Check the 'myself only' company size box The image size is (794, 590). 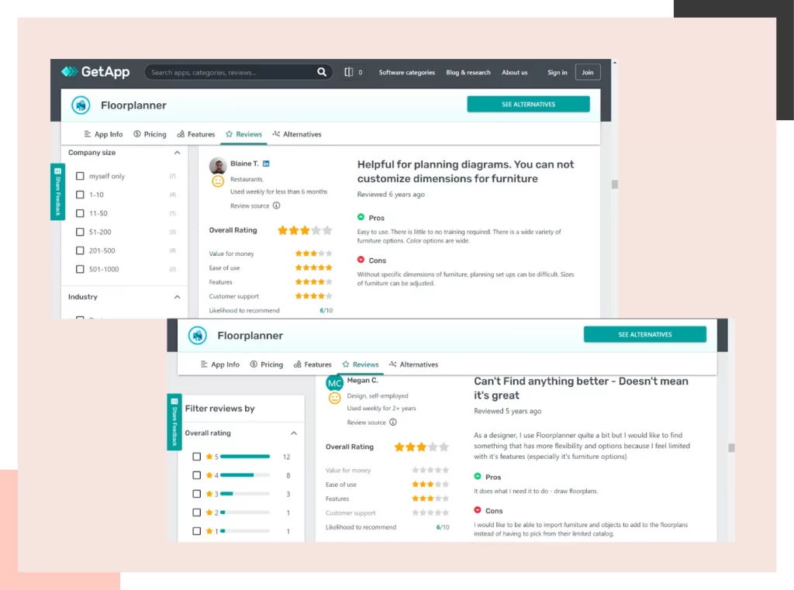(80, 176)
